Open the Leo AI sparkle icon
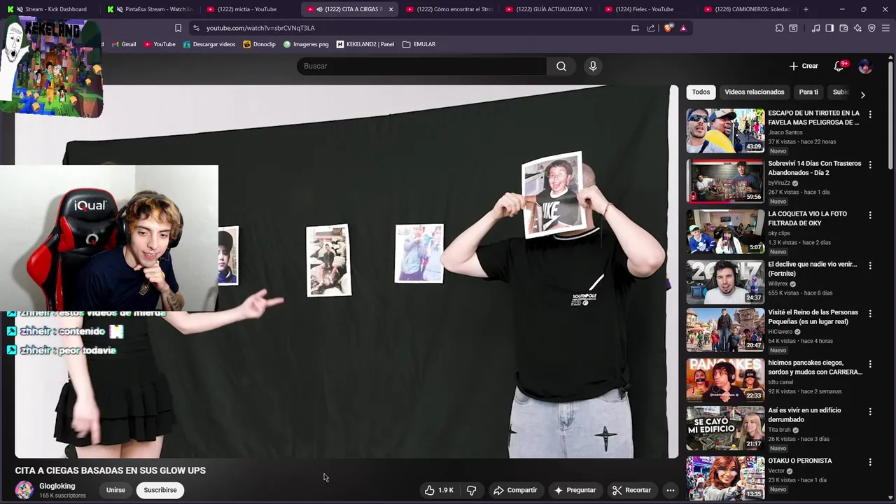 857,28
